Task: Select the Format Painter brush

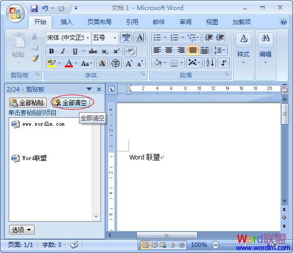Action: [x=35, y=58]
